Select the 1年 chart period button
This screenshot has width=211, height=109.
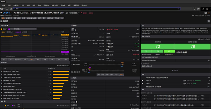(x=45, y=60)
